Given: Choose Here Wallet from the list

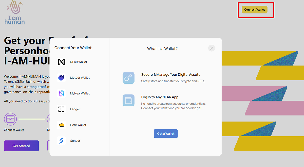Looking at the screenshot, I should [x=78, y=125].
